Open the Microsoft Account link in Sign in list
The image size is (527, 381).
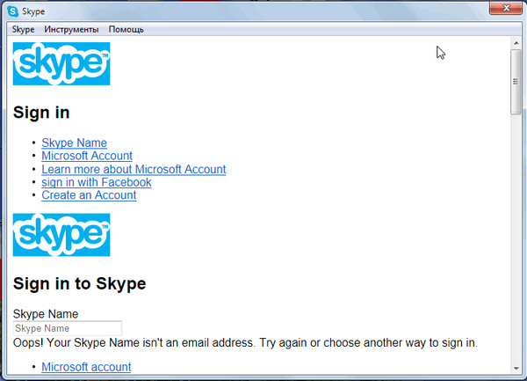pos(87,156)
